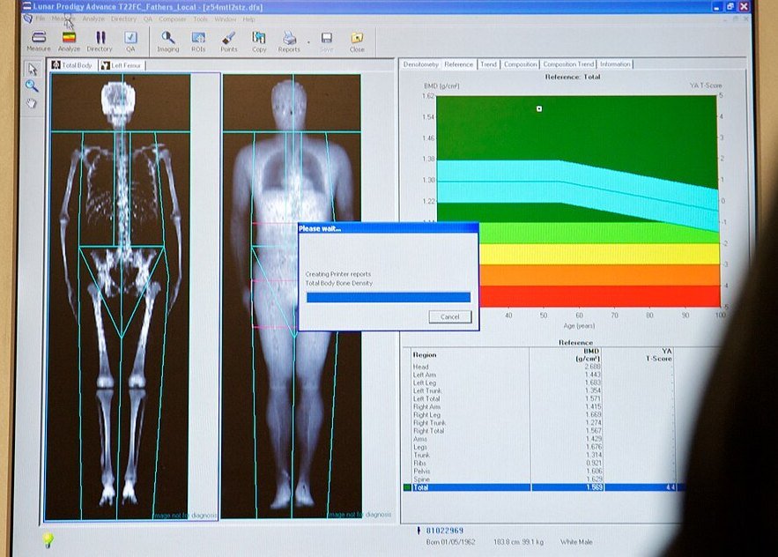
Task: Select the hand pan tool
Action: pos(31,103)
